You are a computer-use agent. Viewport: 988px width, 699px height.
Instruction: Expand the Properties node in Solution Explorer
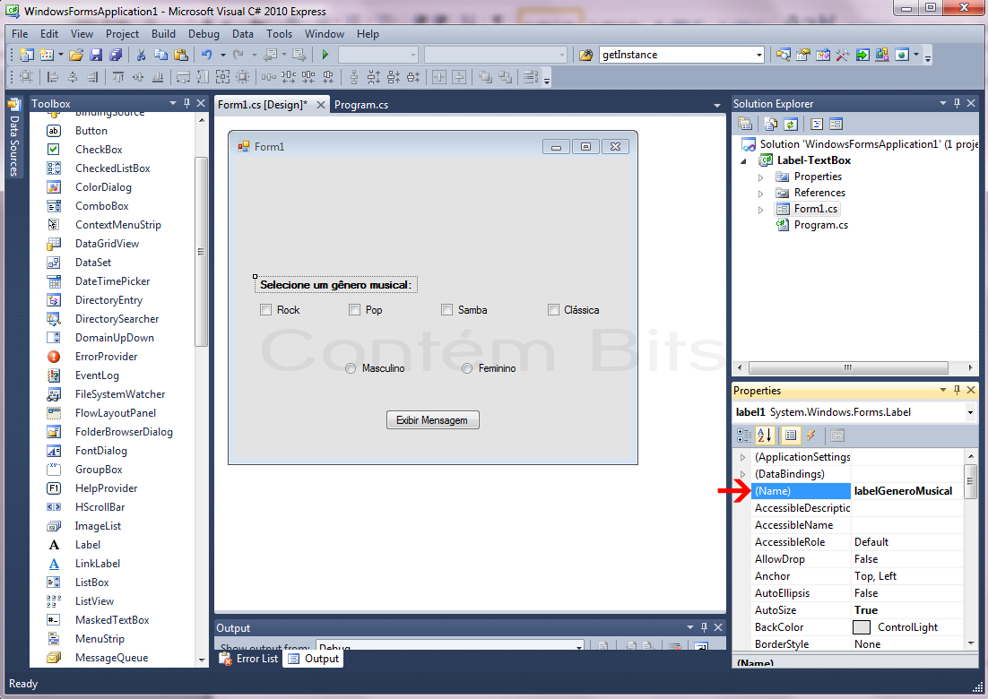pos(760,177)
